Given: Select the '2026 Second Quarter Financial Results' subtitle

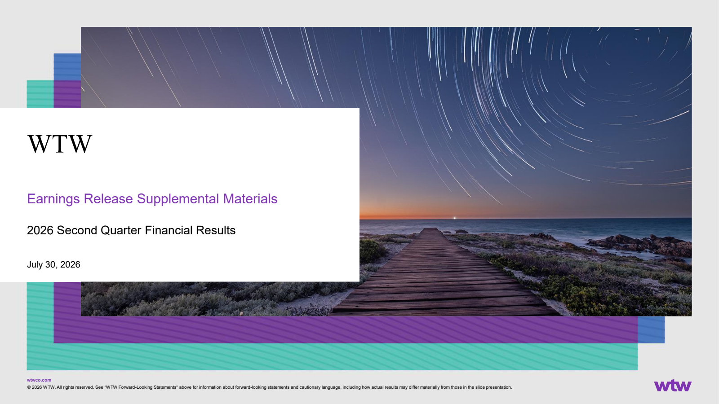Looking at the screenshot, I should pos(131,230).
